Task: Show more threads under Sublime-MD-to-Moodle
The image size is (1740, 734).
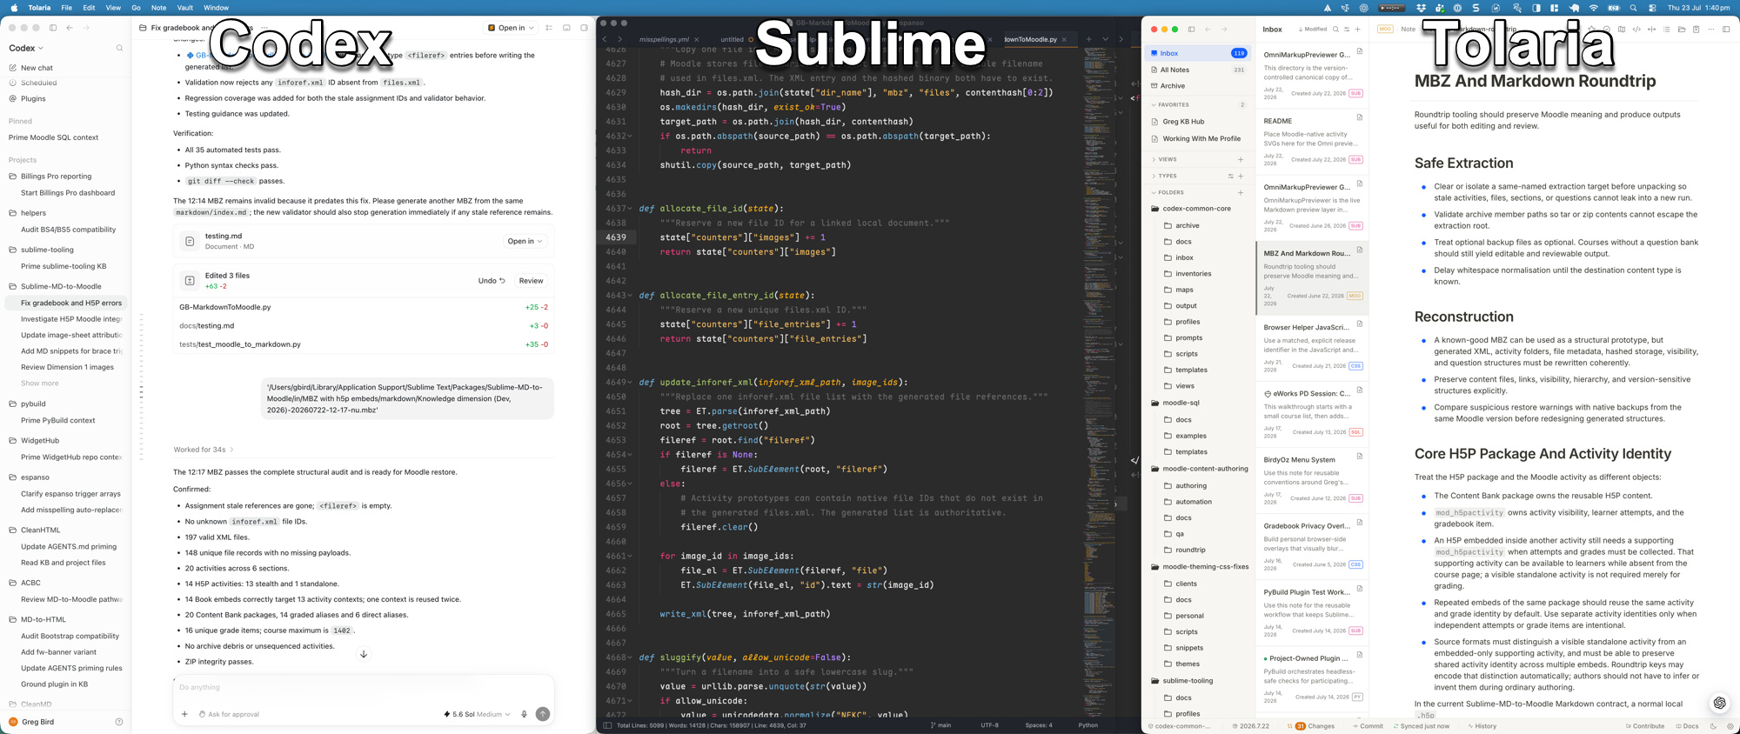Action: tap(40, 383)
